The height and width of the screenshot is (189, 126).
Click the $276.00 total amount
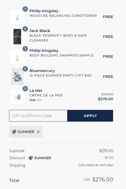click(x=103, y=180)
